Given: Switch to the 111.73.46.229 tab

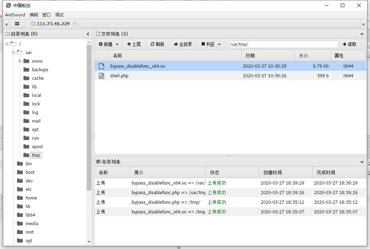Looking at the screenshot, I should (x=52, y=24).
